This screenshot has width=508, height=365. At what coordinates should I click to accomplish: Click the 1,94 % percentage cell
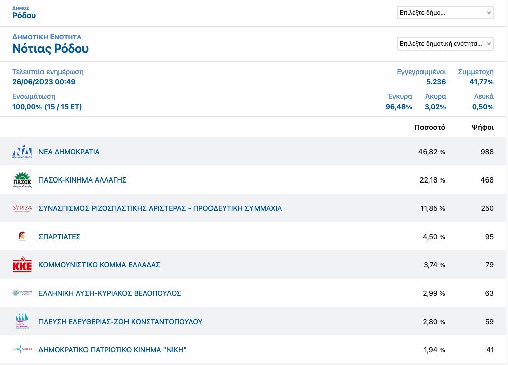pos(434,350)
